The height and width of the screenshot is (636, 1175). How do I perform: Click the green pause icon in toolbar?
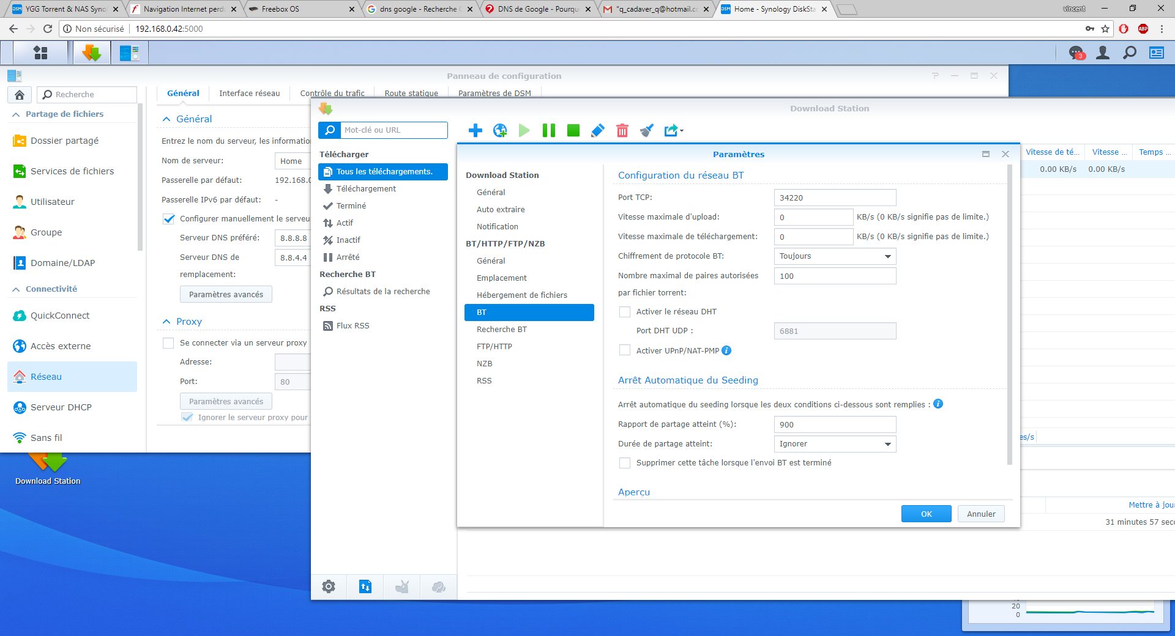point(548,130)
